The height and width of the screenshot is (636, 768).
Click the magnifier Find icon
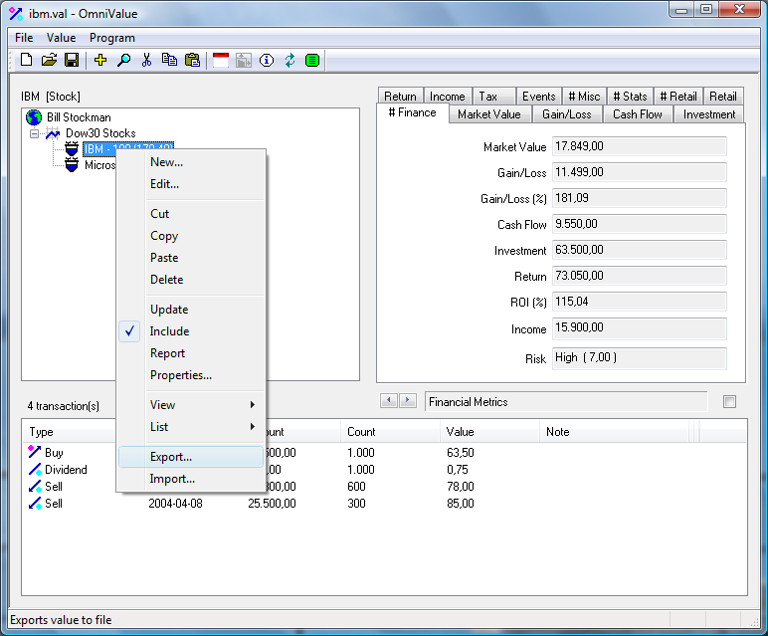(123, 61)
